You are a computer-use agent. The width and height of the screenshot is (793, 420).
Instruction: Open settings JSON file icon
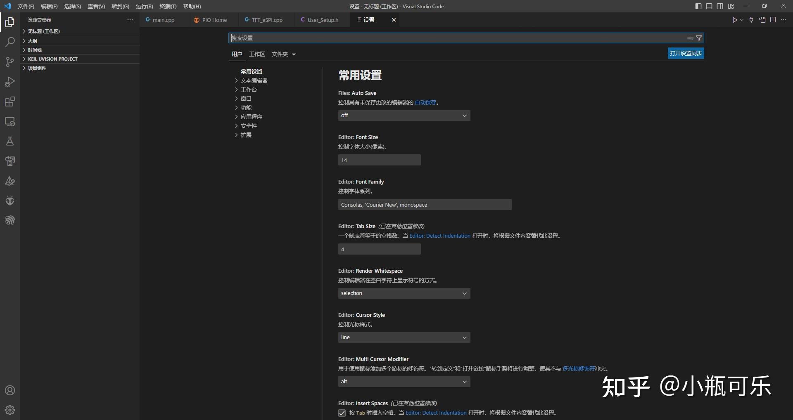(x=762, y=20)
